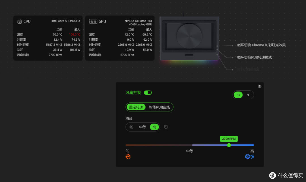This screenshot has width=306, height=182.
Task: Switch temperature unit to °C
Action: tap(238, 95)
